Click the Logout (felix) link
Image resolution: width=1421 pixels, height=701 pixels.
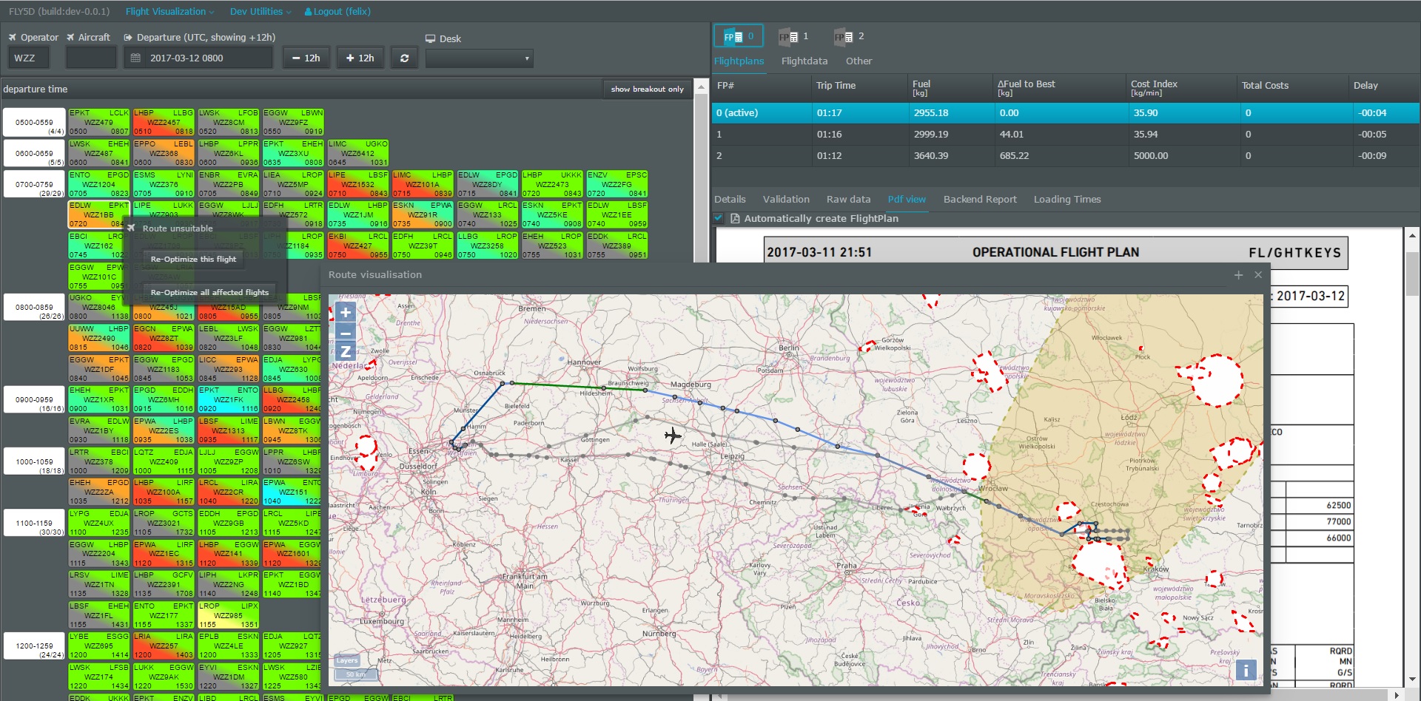337,11
